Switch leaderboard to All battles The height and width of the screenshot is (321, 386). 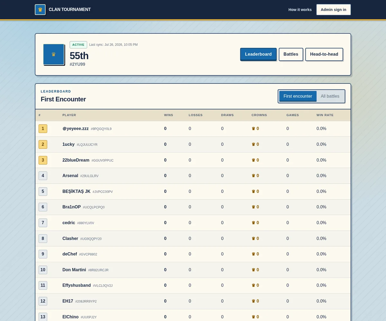point(330,96)
